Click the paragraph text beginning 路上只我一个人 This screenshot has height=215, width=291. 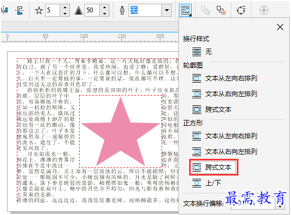[98, 72]
